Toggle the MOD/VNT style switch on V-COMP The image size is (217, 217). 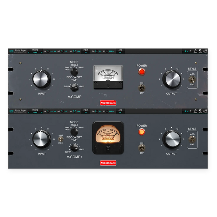tap(192, 80)
